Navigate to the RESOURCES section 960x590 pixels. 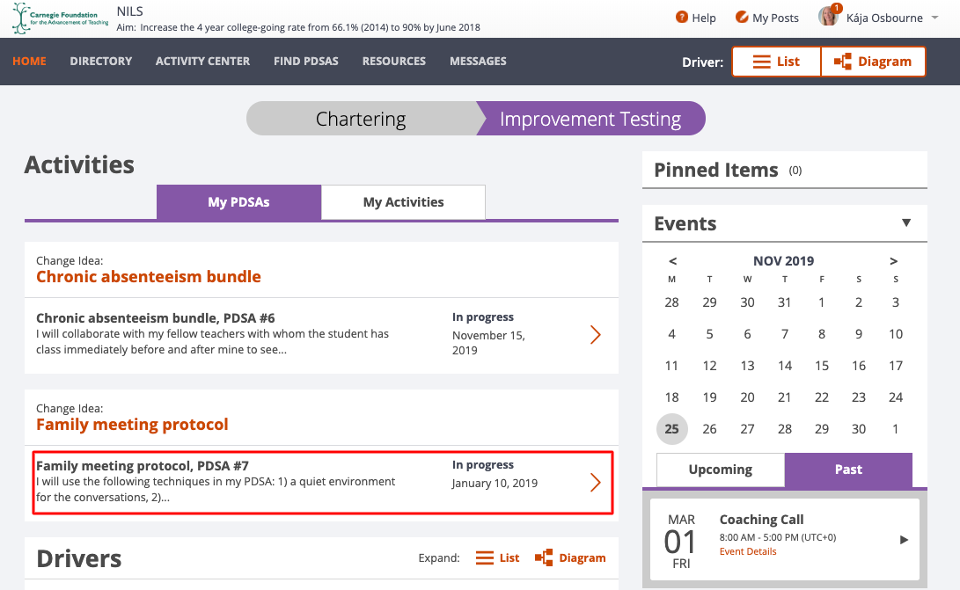pyautogui.click(x=393, y=62)
